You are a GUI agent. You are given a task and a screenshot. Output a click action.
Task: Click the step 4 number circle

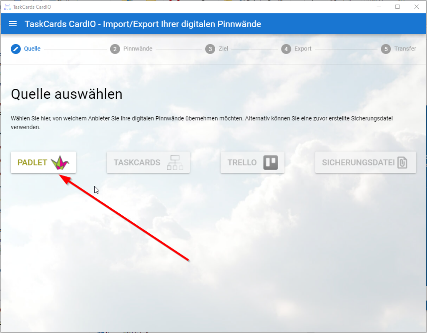[286, 49]
